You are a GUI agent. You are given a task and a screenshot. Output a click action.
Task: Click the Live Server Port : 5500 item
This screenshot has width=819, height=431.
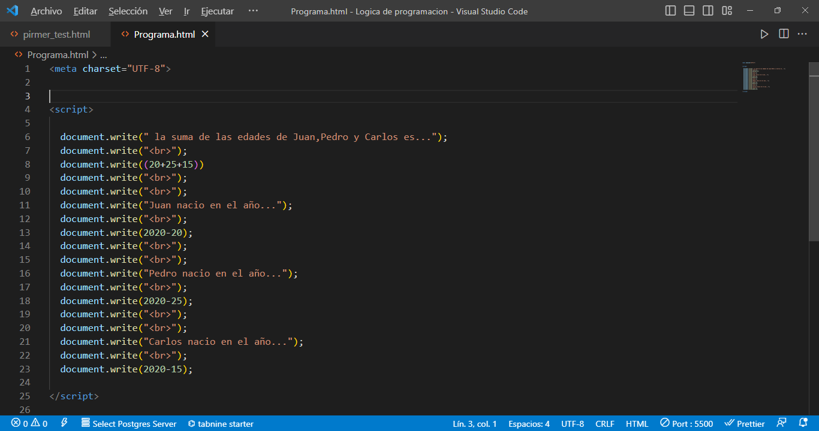[x=686, y=424]
